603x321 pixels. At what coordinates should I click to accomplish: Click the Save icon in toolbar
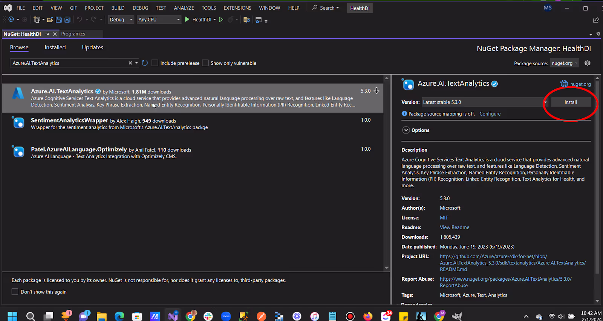pos(59,20)
